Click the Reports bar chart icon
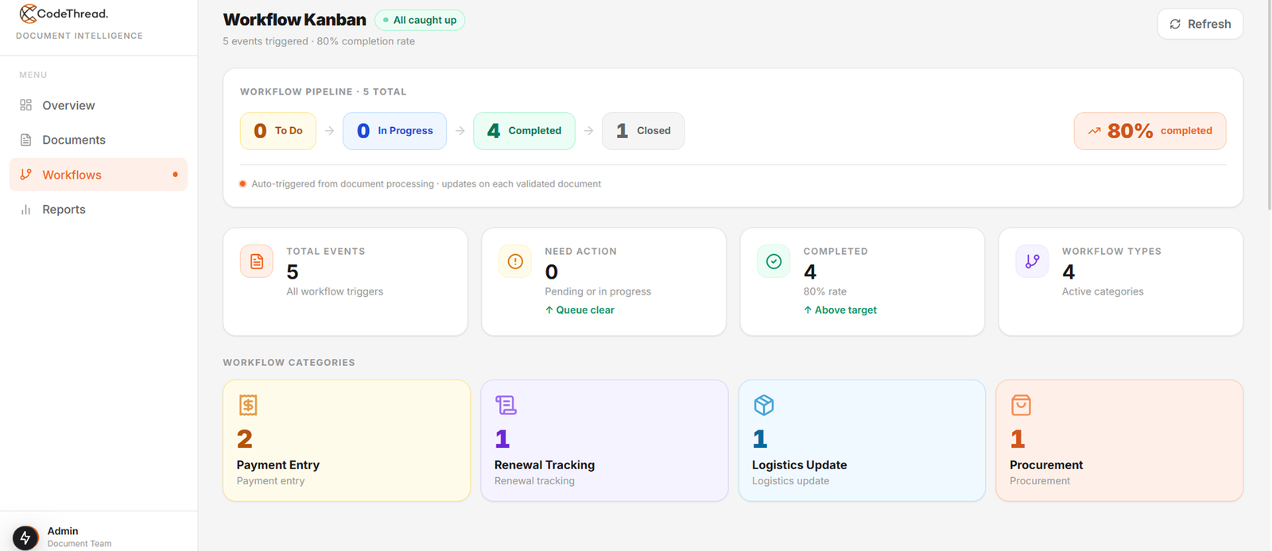 pos(26,210)
